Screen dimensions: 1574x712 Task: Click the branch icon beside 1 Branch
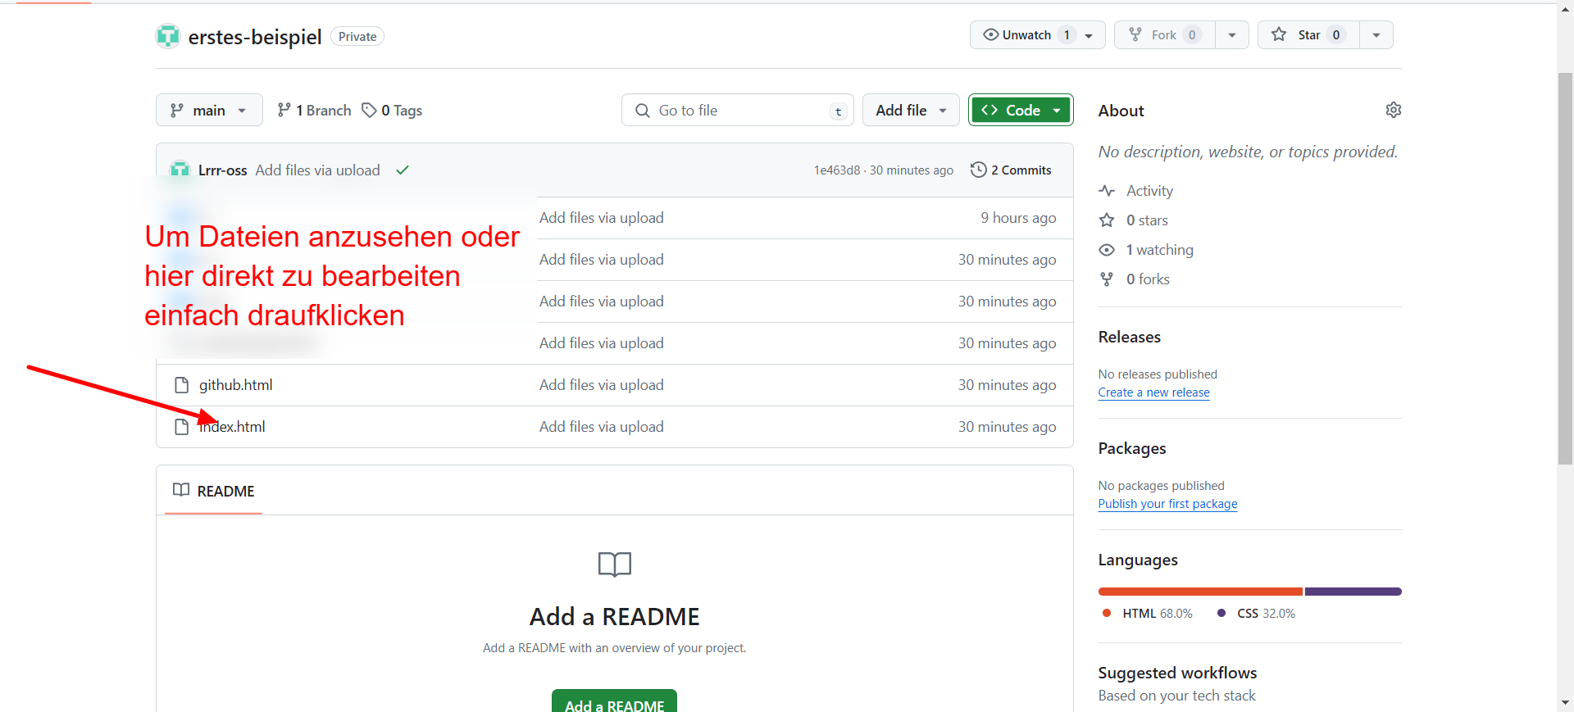[x=284, y=110]
